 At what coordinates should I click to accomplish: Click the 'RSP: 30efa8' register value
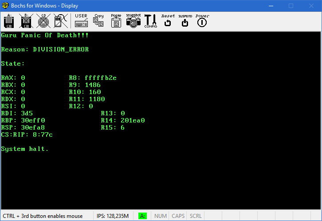click(x=23, y=127)
